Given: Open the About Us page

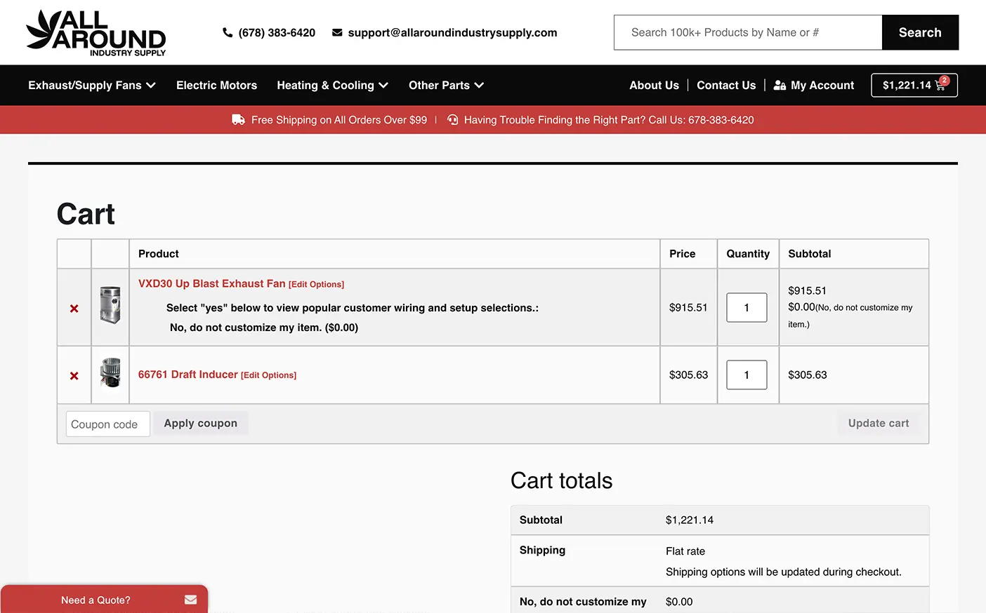Looking at the screenshot, I should (x=654, y=85).
